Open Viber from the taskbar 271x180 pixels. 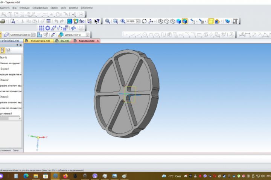[x=95, y=176]
